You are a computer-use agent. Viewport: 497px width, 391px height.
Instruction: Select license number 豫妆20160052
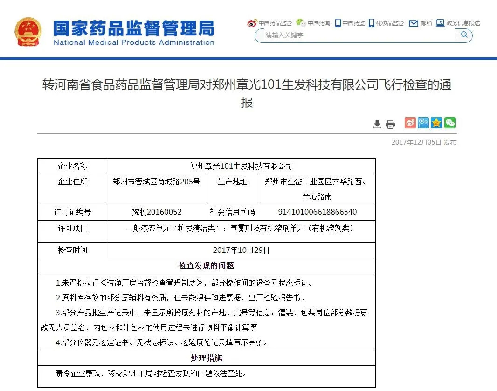(157, 212)
